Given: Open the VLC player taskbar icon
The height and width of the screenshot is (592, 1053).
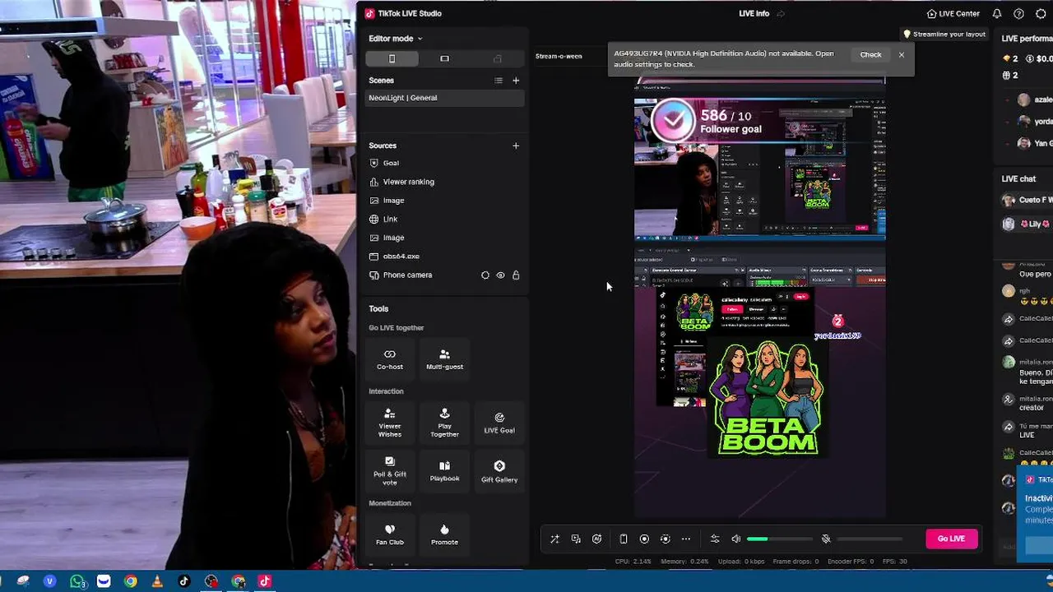Looking at the screenshot, I should click(157, 581).
